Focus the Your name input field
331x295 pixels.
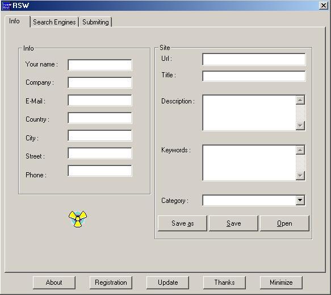[100, 65]
